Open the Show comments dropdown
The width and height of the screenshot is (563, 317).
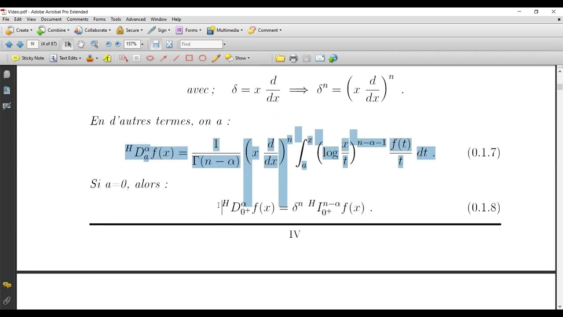238,58
